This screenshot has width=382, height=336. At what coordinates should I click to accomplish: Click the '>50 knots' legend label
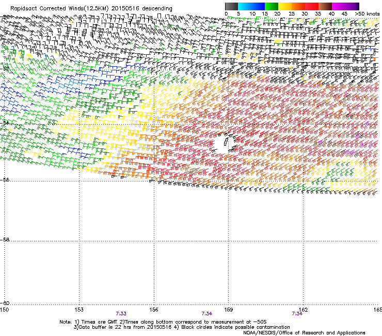(367, 14)
